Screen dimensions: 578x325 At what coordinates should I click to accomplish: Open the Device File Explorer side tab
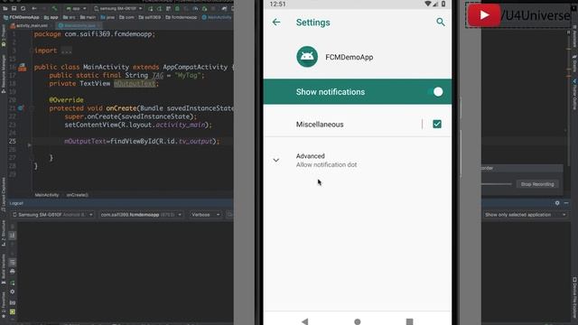pos(574,297)
